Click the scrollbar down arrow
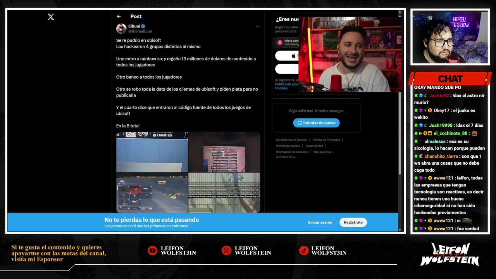This screenshot has height=279, width=496. point(400,230)
